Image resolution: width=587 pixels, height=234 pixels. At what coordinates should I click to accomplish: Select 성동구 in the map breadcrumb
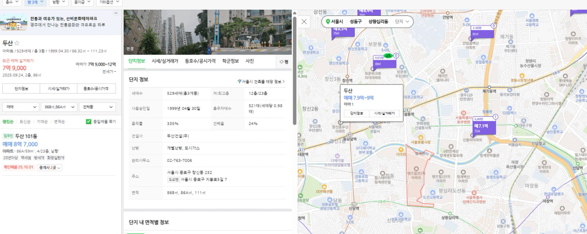pyautogui.click(x=356, y=22)
